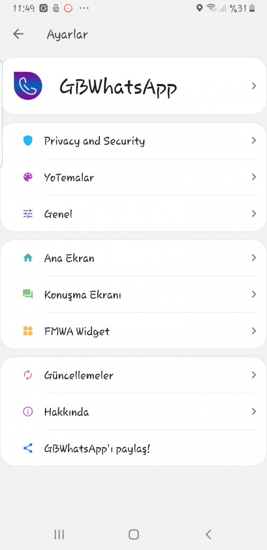Tap the sliders icon next to Genel
This screenshot has width=267, height=550.
(28, 214)
